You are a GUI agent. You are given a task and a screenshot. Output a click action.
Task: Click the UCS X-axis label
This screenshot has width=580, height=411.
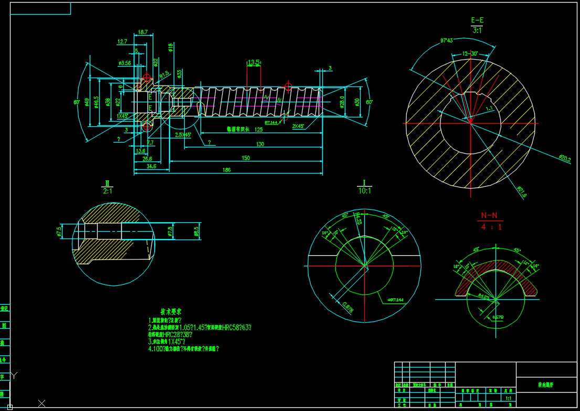pos(42,403)
